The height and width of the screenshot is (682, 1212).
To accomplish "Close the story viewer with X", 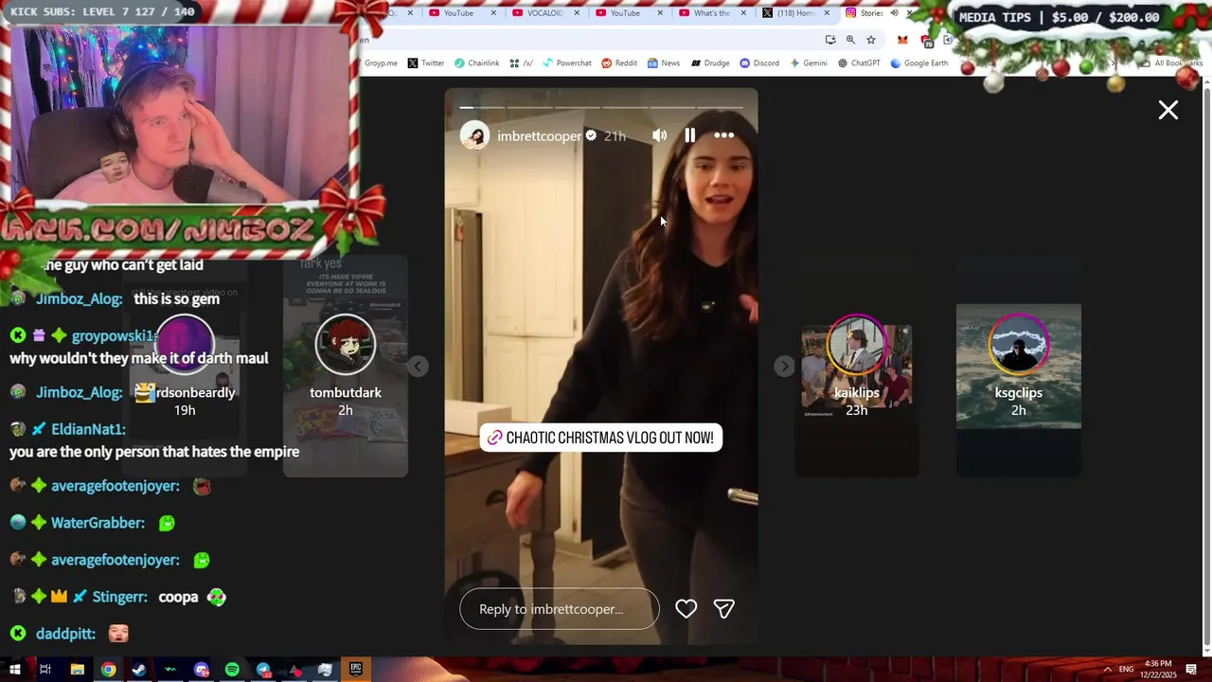I will point(1167,110).
